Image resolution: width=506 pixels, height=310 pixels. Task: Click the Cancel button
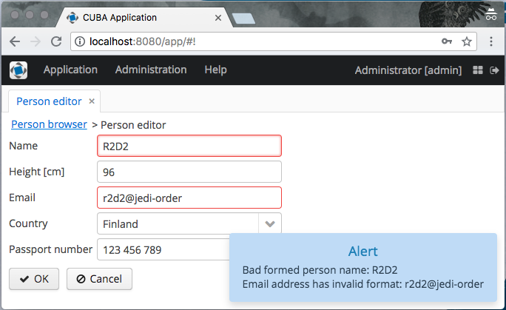(x=99, y=279)
